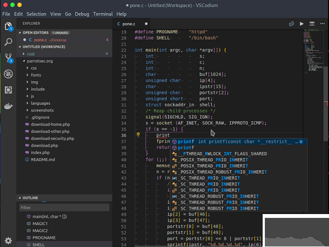
Task: Open the Go menu
Action: [68, 14]
